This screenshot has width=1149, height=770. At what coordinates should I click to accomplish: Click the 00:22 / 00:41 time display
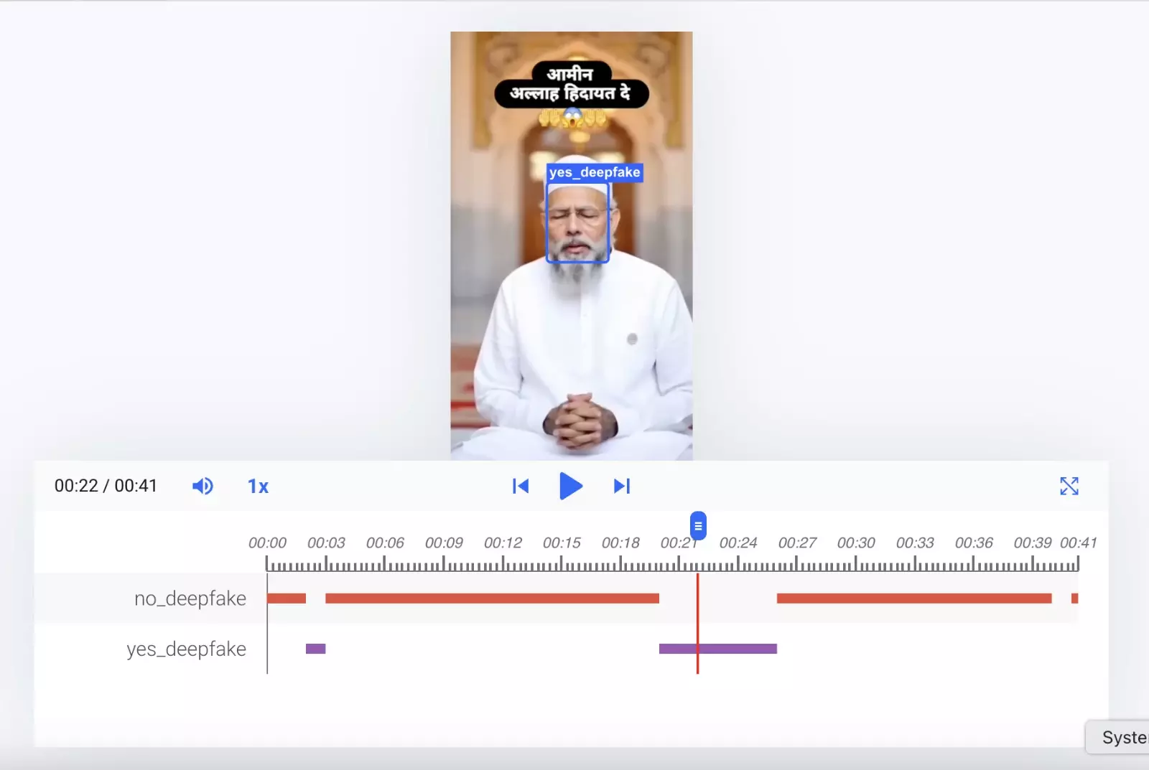(106, 486)
